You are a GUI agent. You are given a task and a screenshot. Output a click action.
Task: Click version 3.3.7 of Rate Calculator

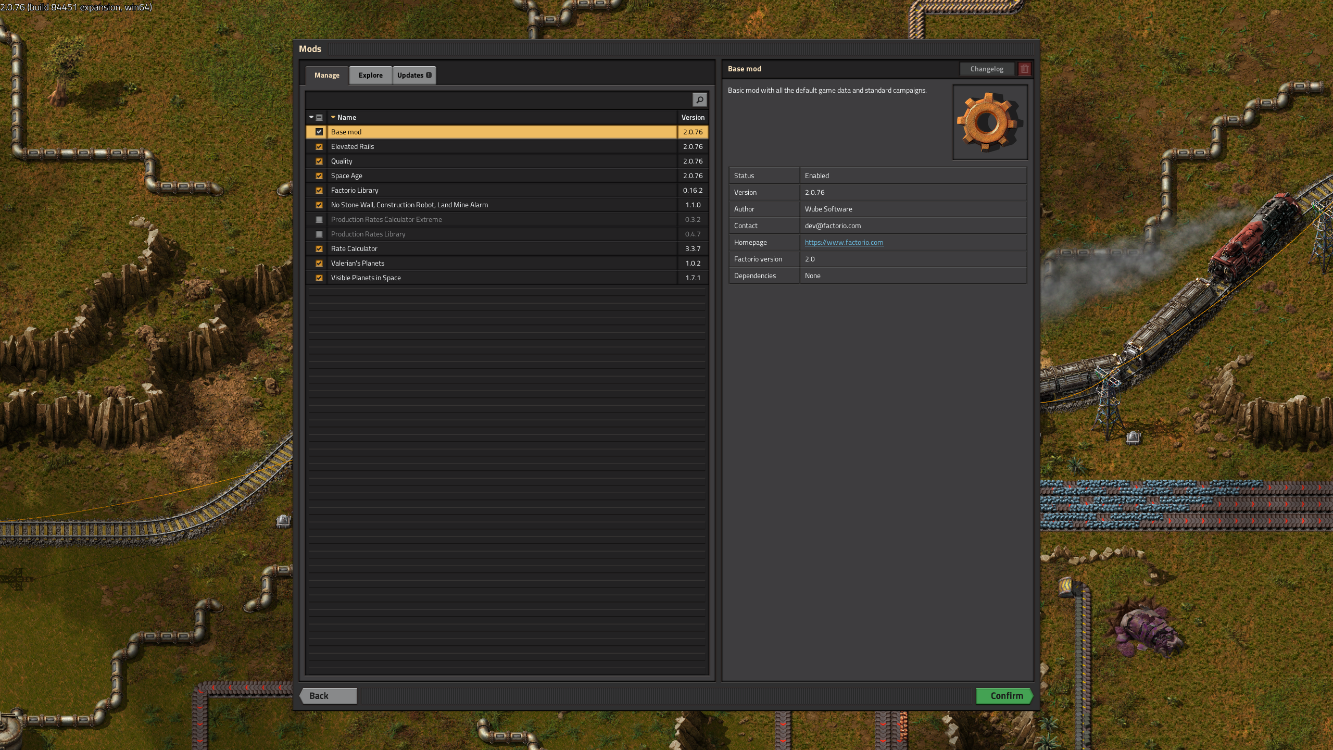(693, 248)
